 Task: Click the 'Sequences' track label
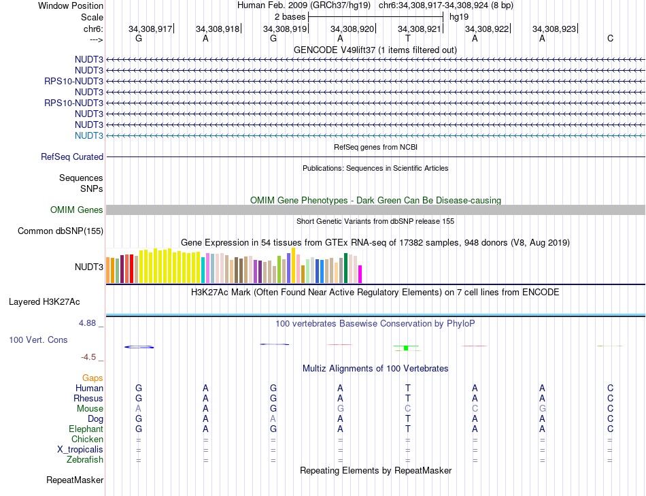pos(81,178)
